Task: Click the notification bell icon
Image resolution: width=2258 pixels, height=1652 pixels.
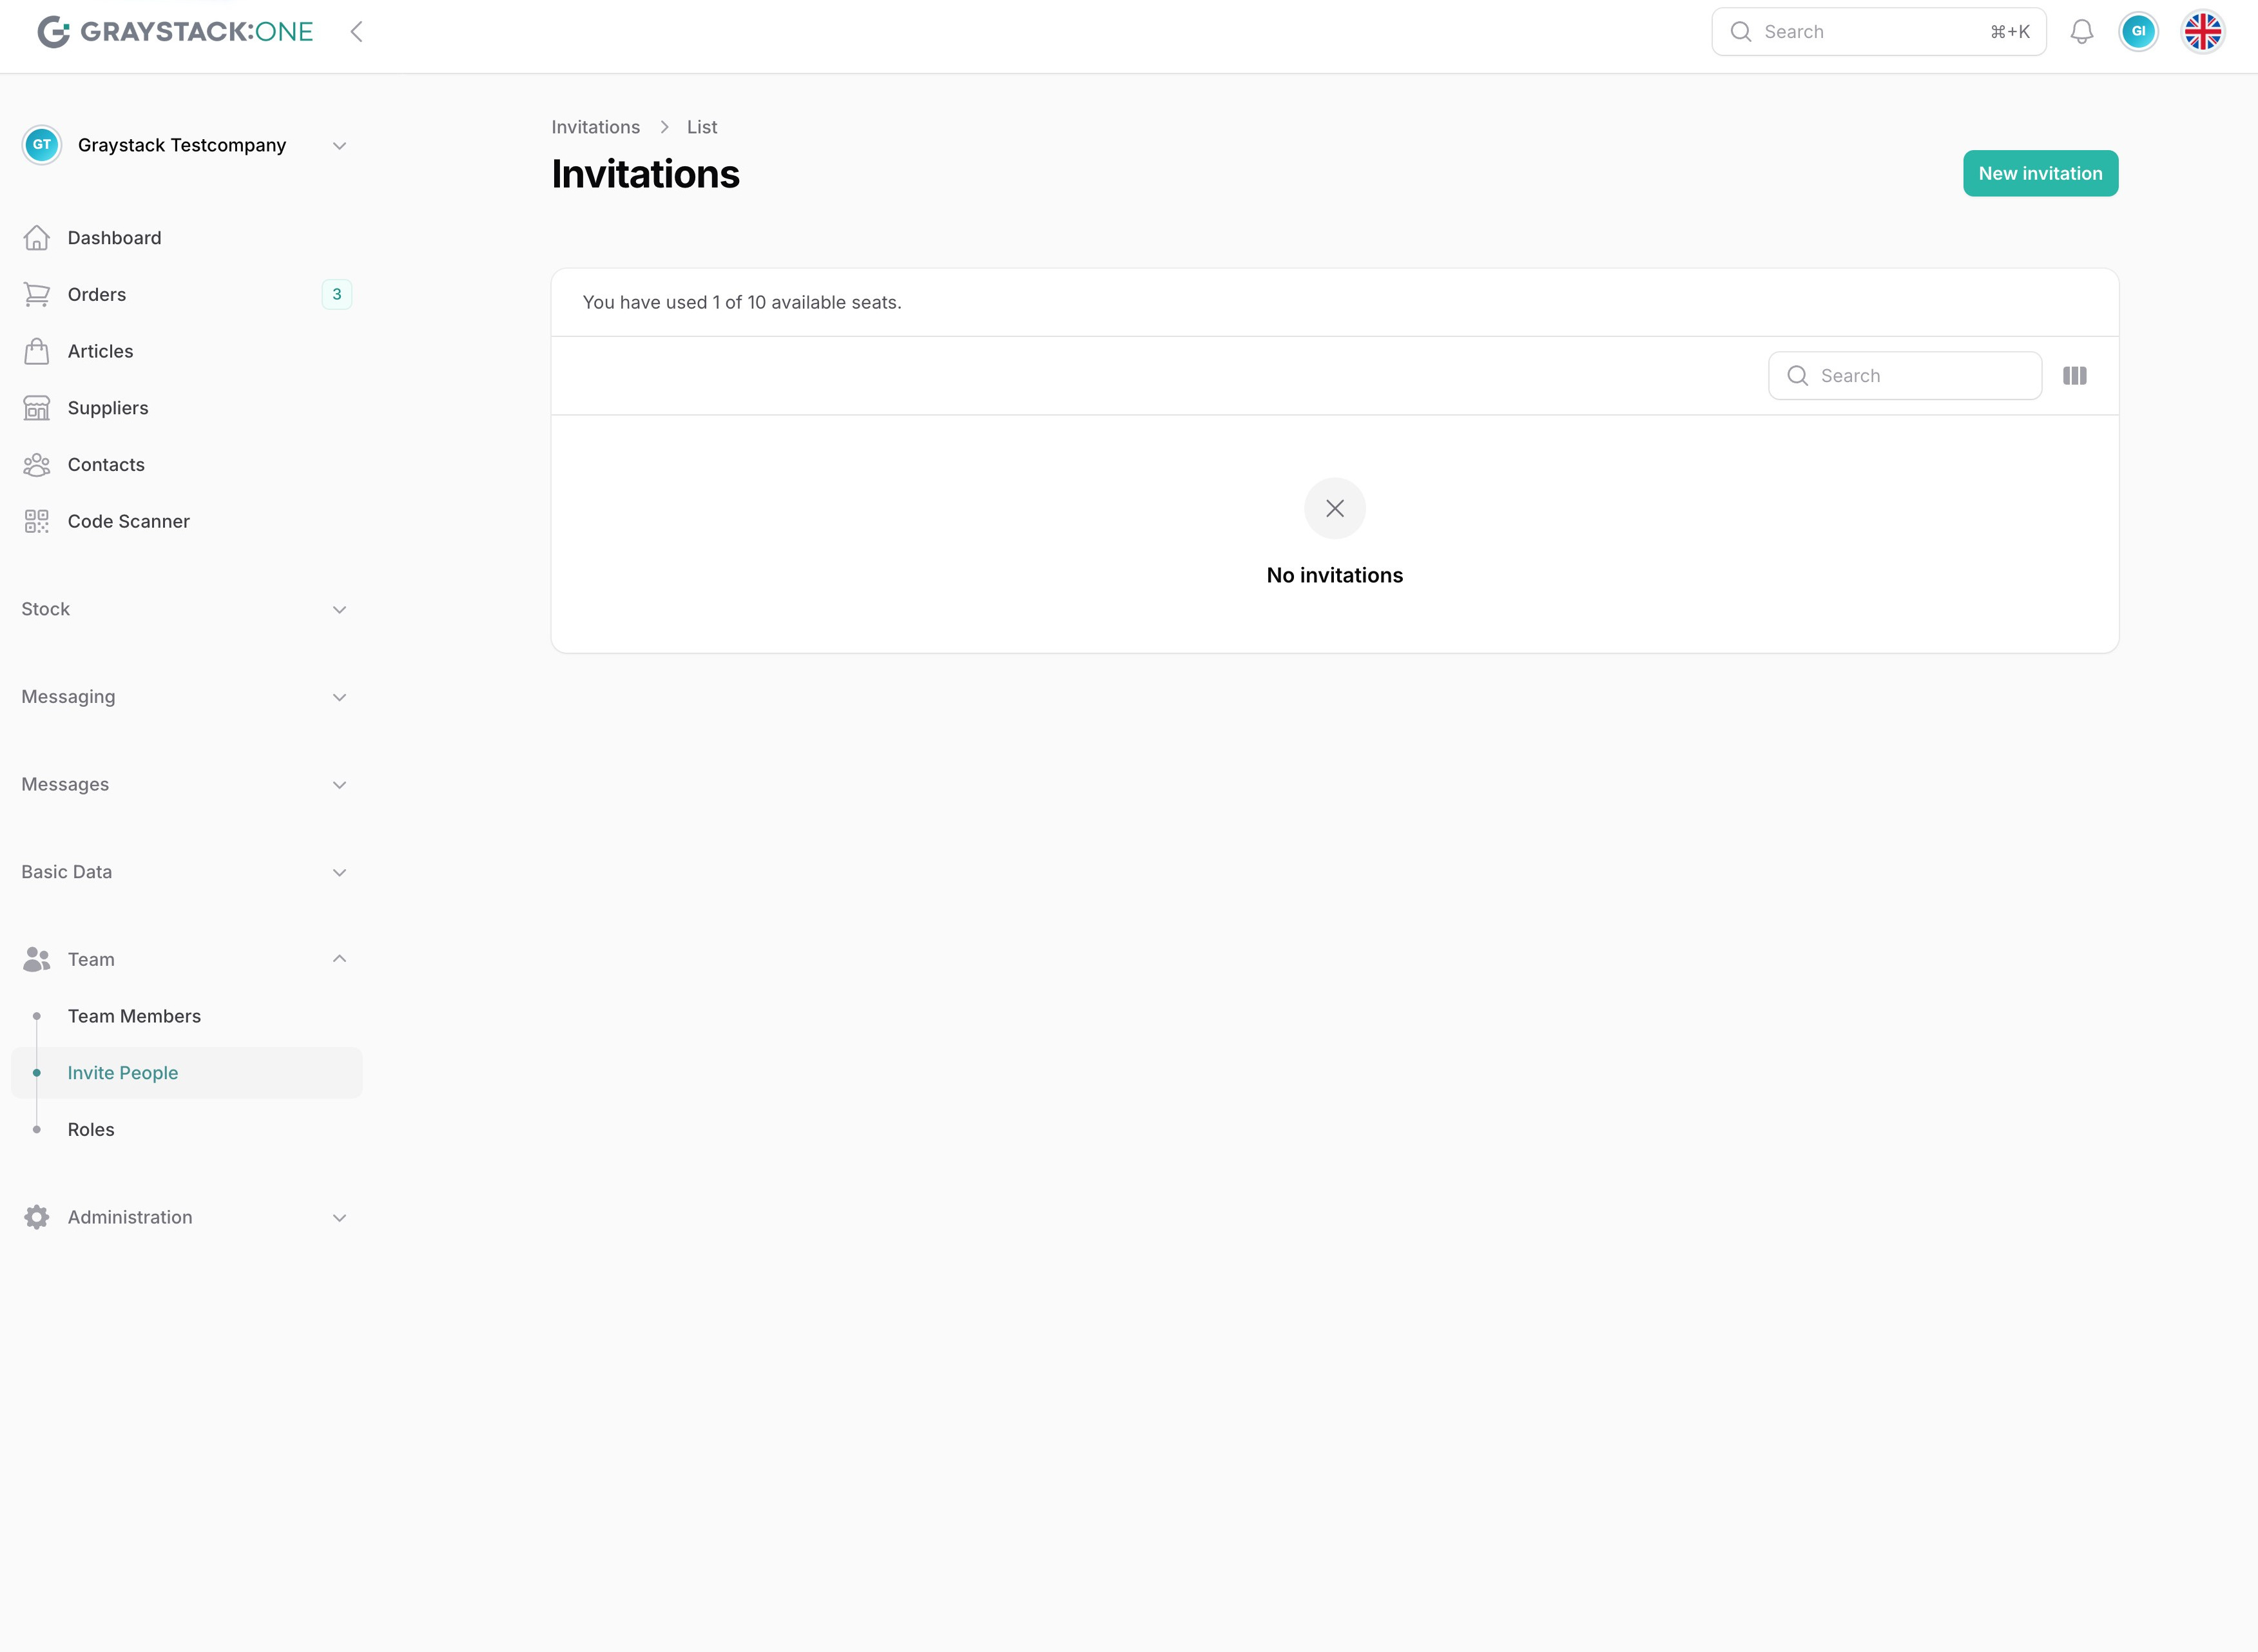Action: 2081,32
